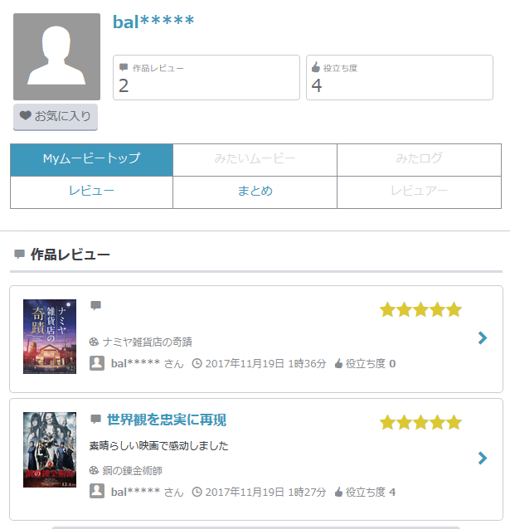
Task: Click the お気に入り favorite button
Action: click(56, 117)
